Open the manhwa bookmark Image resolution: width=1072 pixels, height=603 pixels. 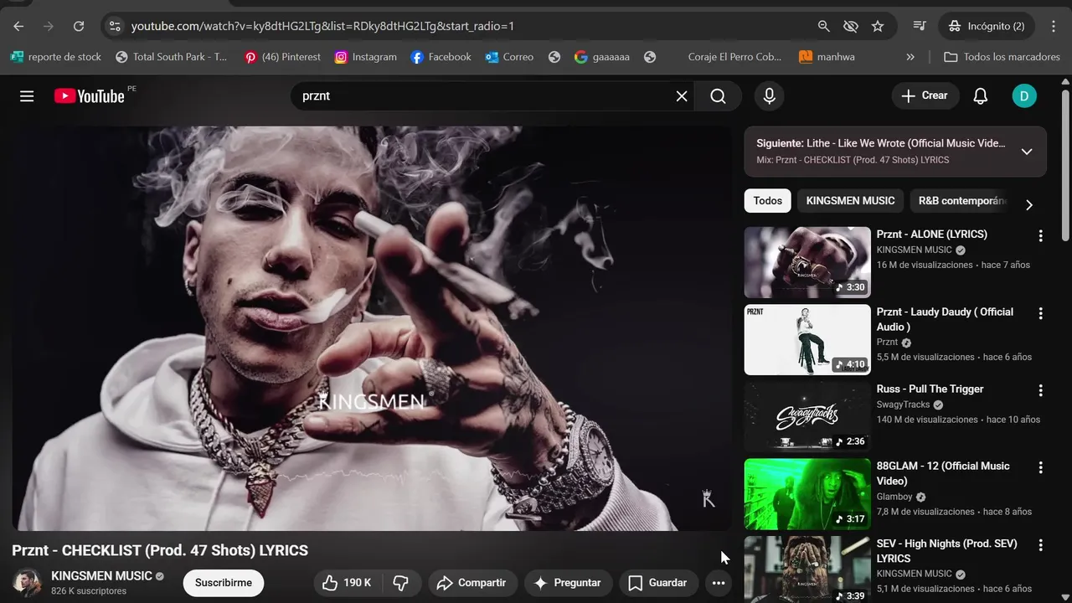point(827,57)
